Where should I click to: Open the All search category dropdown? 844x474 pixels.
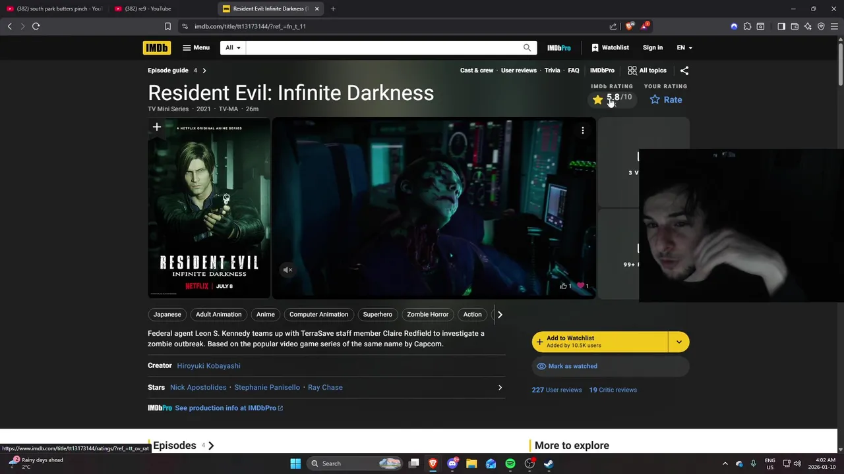point(233,47)
